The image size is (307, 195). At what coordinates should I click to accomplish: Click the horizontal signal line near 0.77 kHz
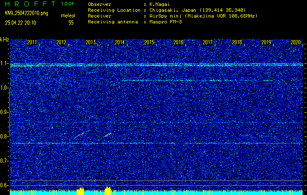pyautogui.click(x=156, y=143)
